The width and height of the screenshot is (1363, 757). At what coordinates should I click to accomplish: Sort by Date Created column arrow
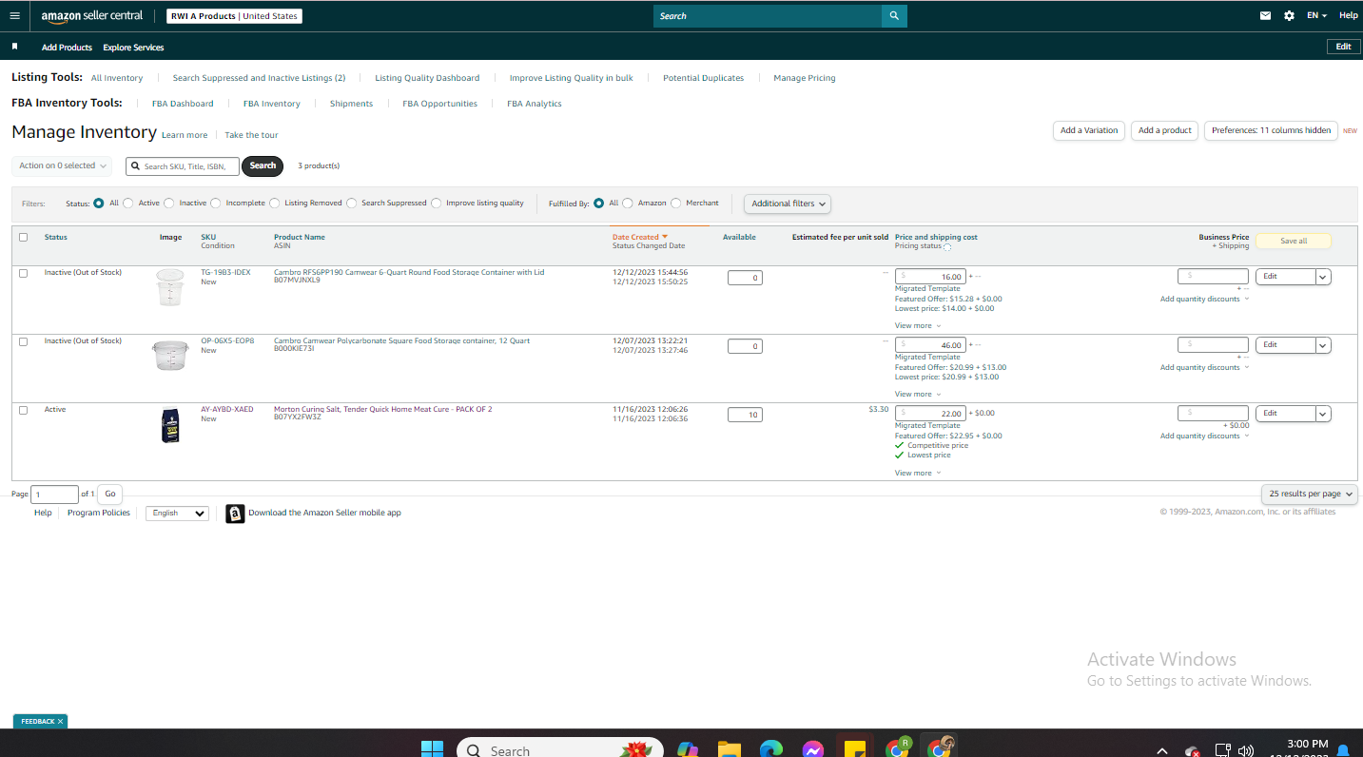(x=665, y=237)
